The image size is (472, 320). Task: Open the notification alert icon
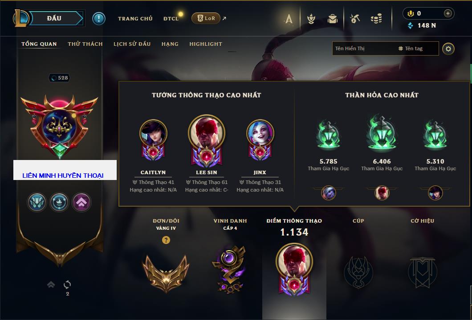(x=99, y=19)
